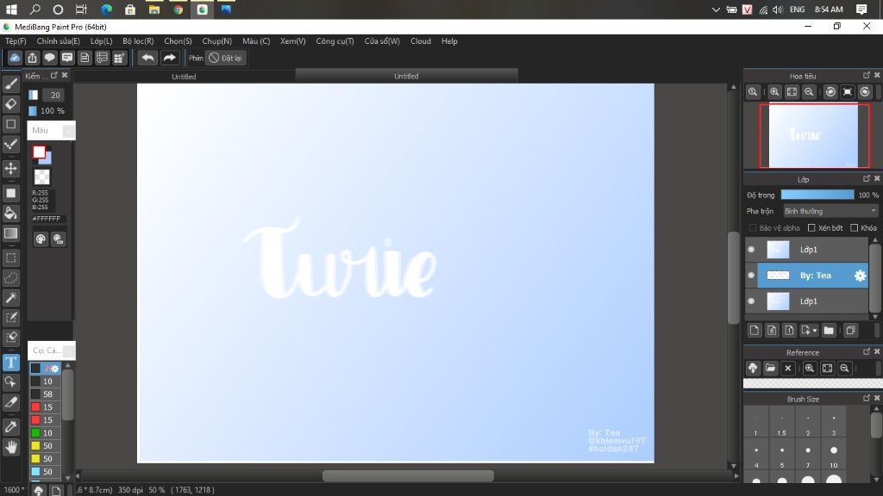Create a new layer folder
883x496 pixels.
[x=829, y=330]
